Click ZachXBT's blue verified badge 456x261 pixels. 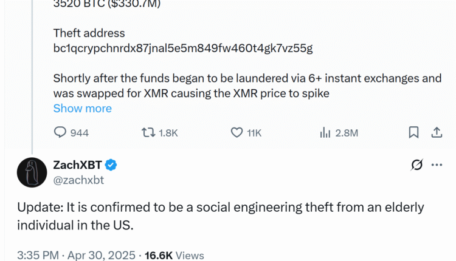tap(112, 164)
